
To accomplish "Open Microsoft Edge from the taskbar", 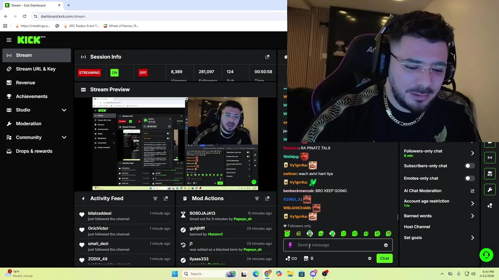I will [x=256, y=274].
